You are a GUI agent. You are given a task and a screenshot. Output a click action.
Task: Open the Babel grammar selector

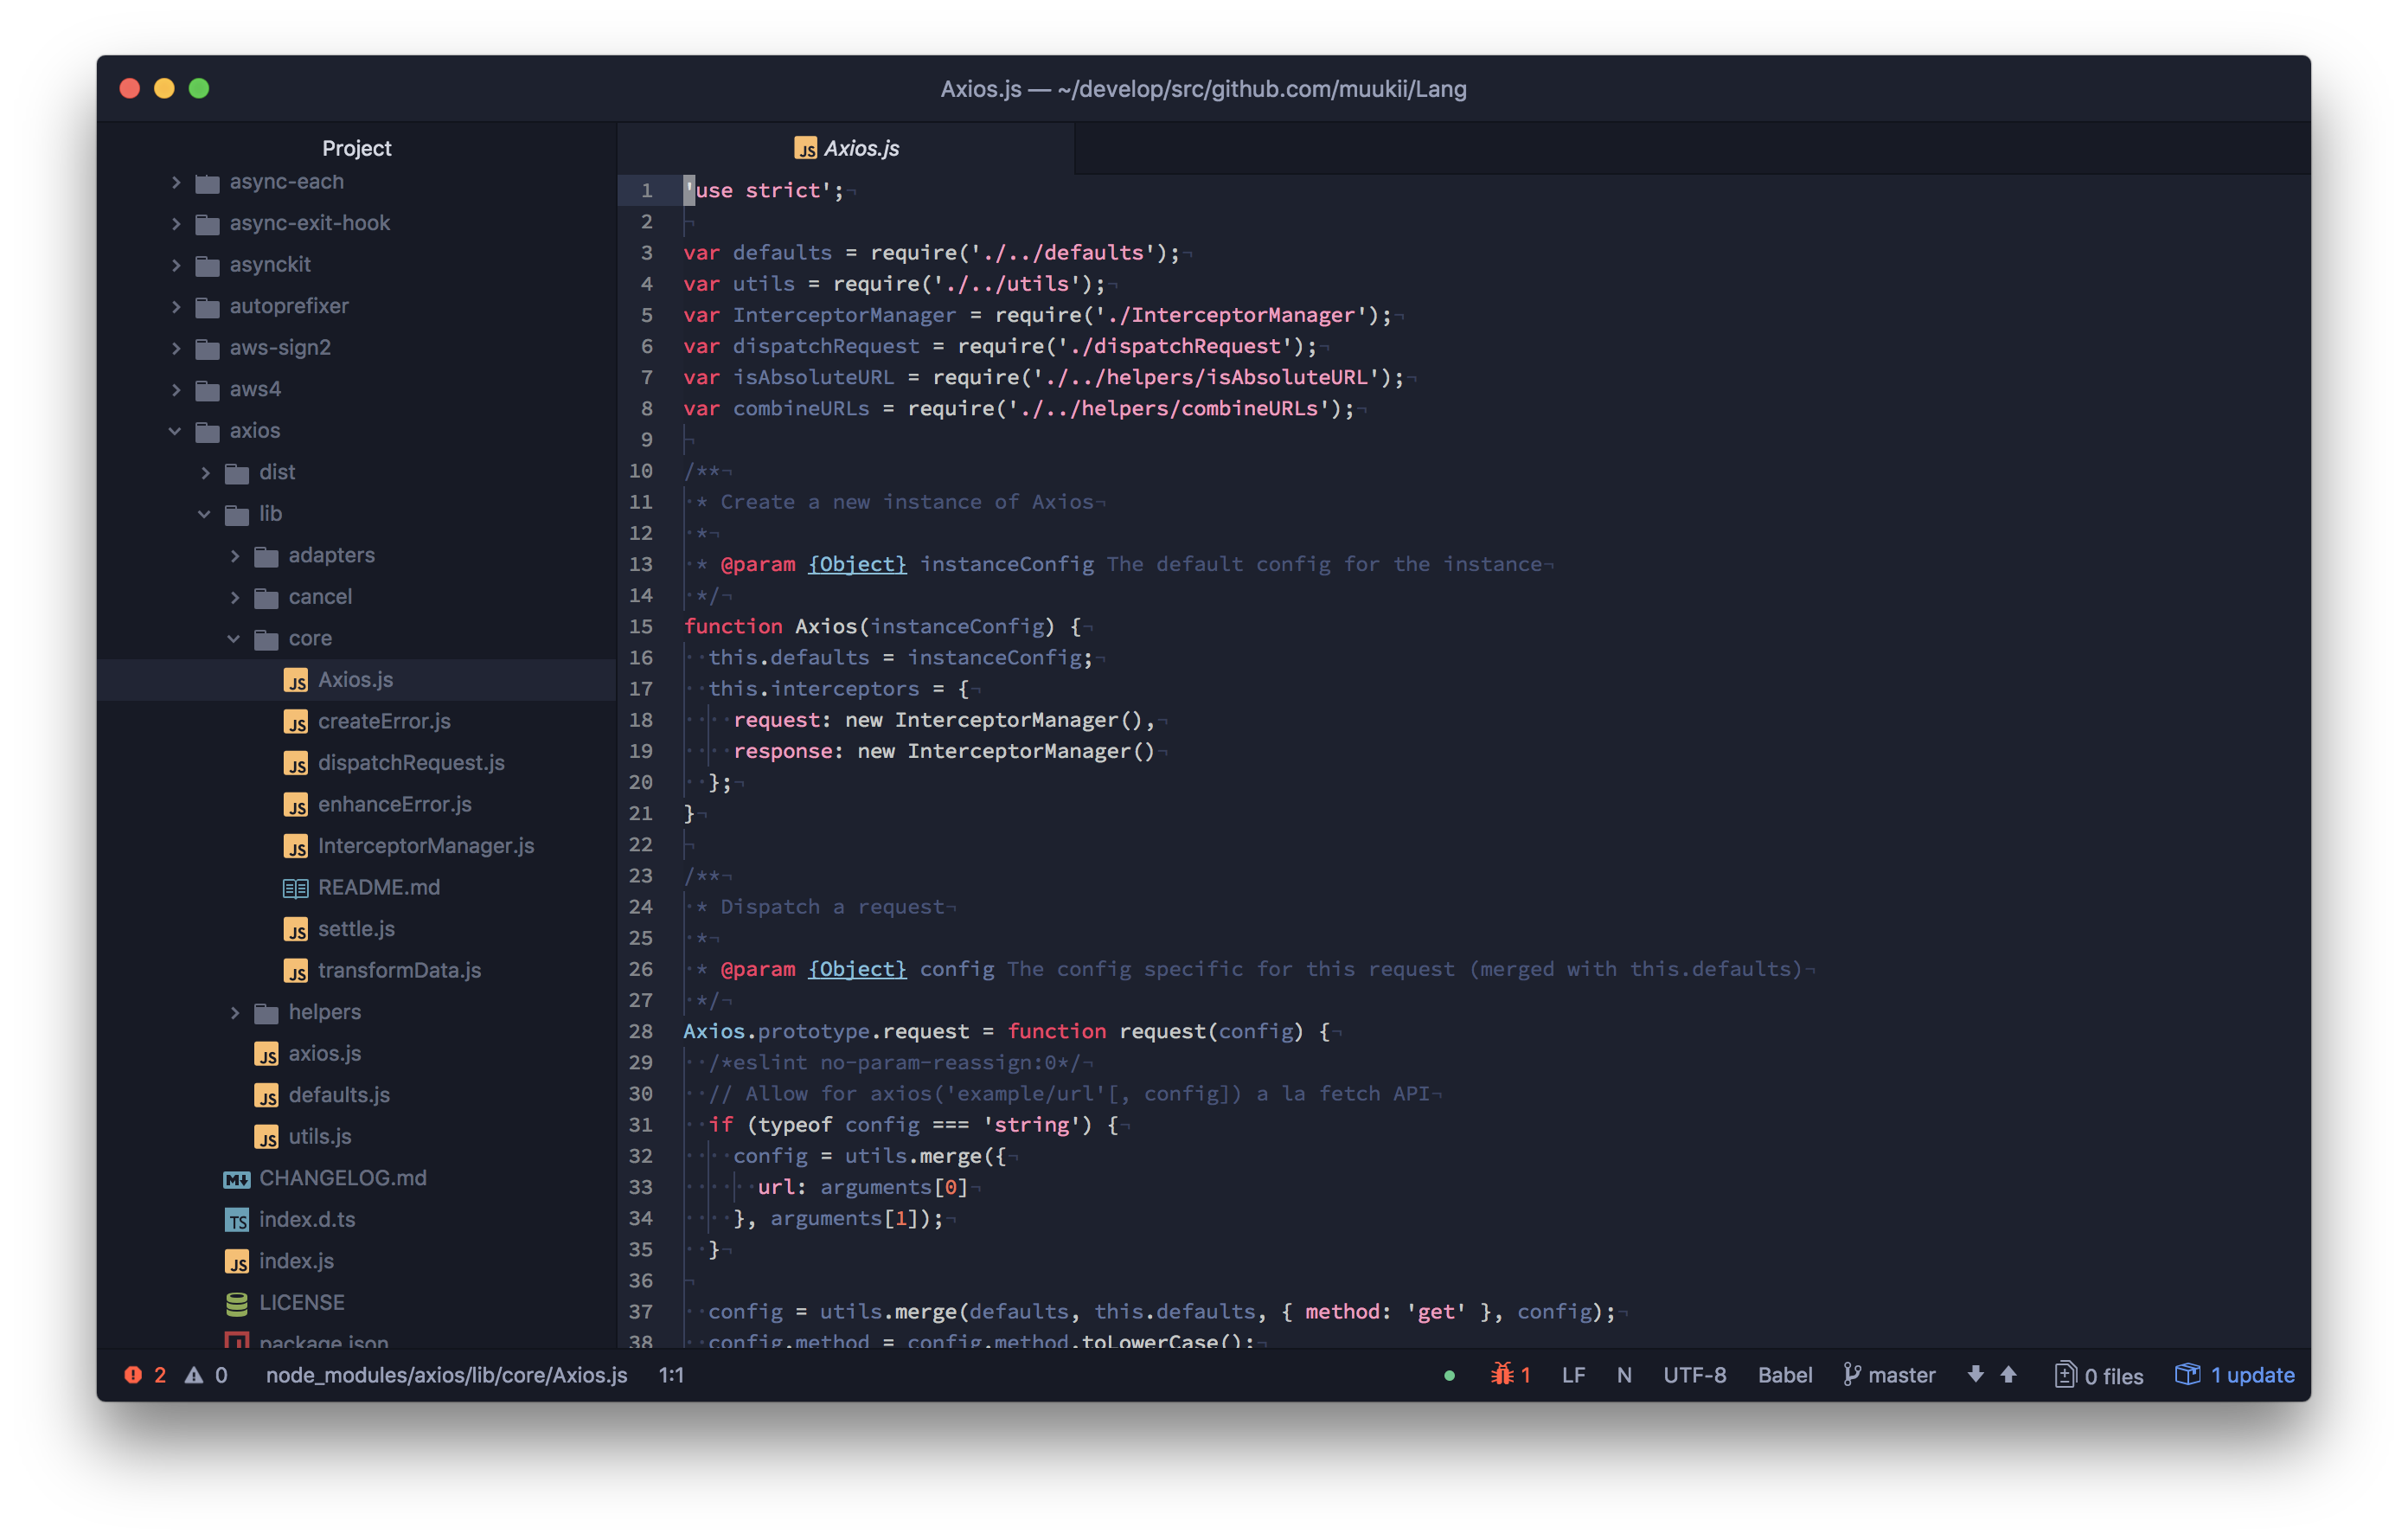point(1784,1375)
